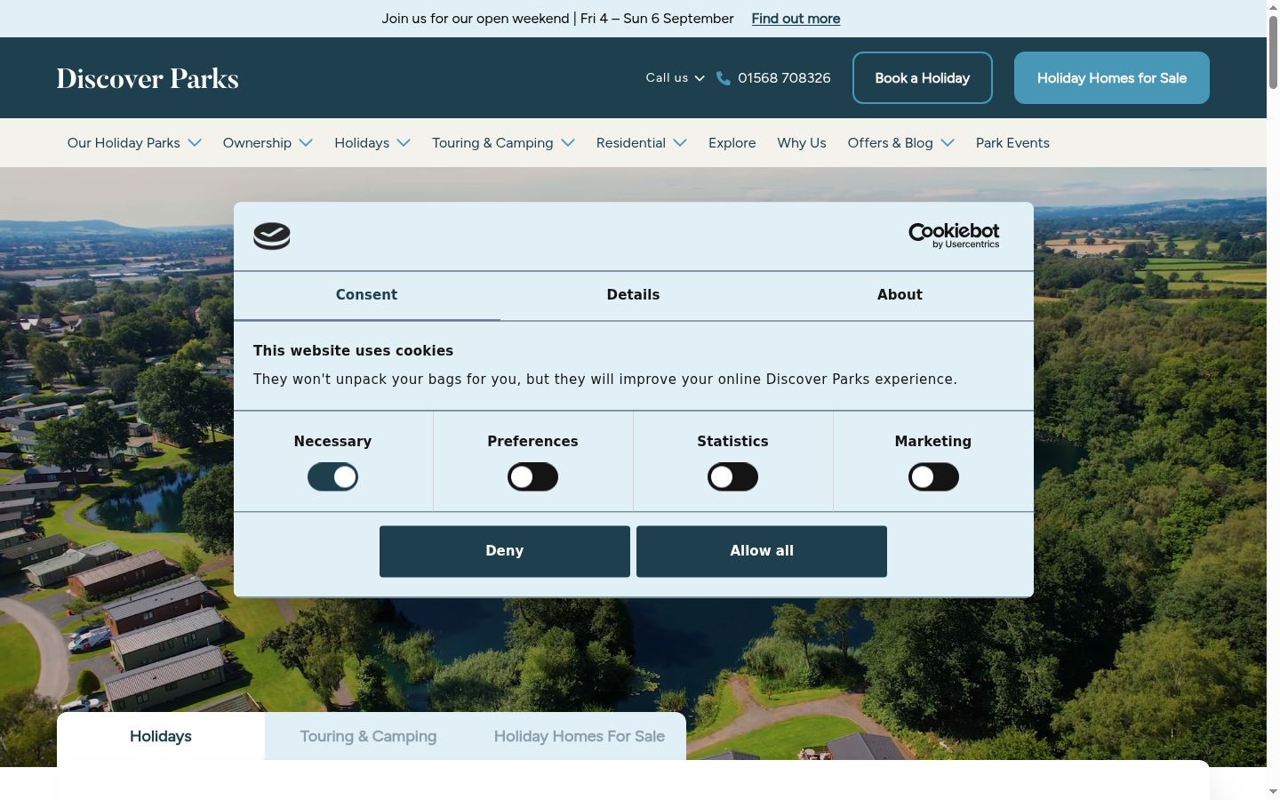Click the Discover Parks logo

[148, 78]
